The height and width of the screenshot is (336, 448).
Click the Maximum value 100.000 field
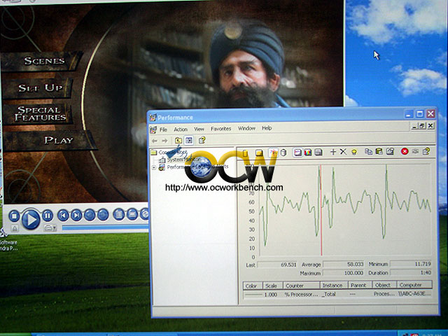point(344,273)
